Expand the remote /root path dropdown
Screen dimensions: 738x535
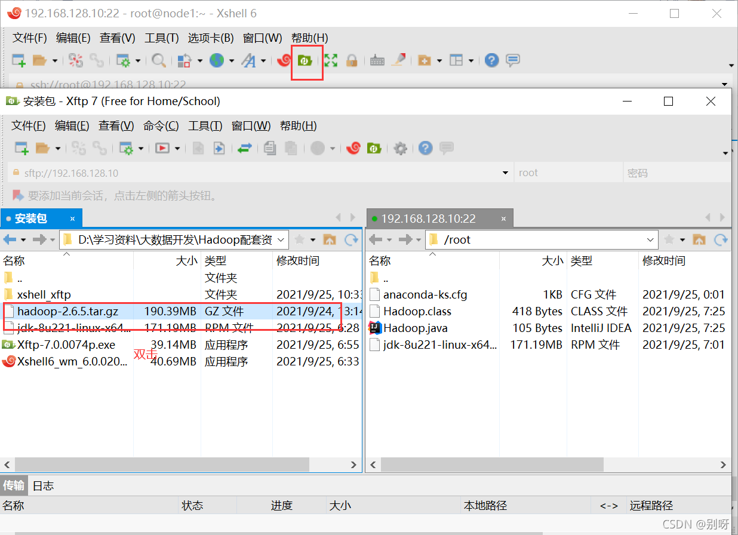click(651, 239)
